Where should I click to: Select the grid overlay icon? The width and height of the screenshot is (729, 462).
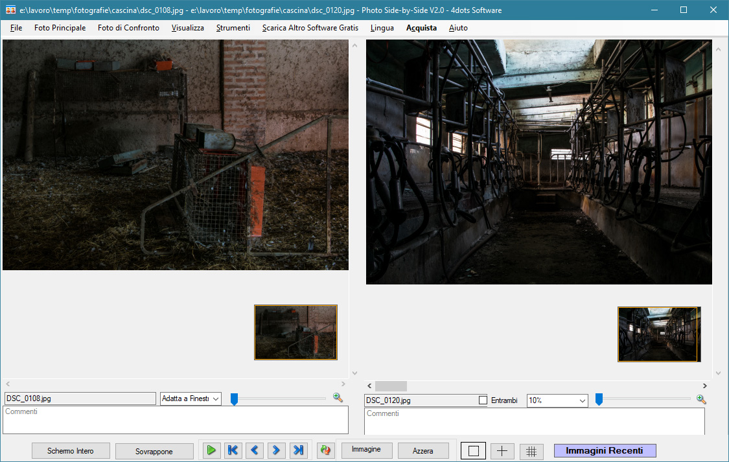point(531,452)
